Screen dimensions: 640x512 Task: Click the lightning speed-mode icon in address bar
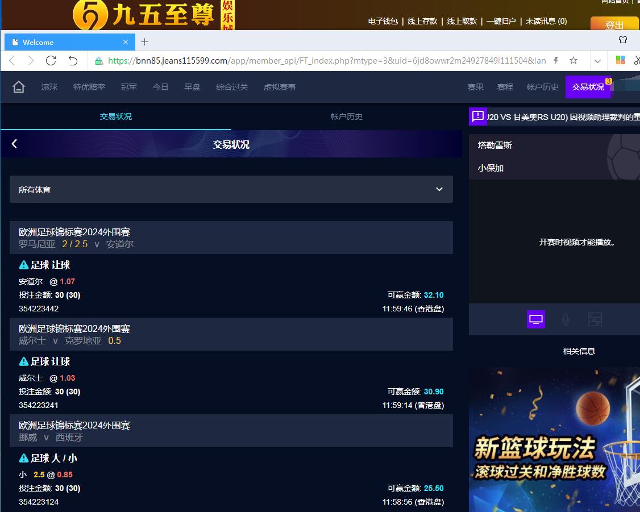pos(555,61)
